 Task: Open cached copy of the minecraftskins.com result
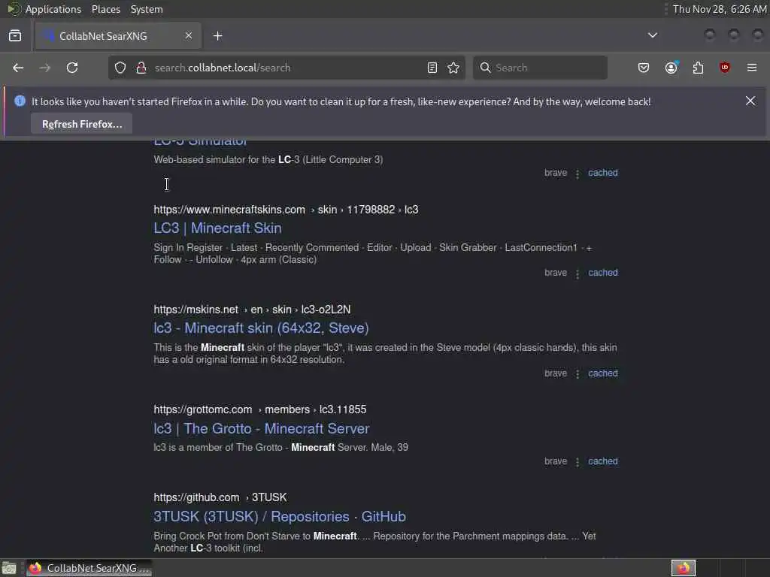(603, 273)
